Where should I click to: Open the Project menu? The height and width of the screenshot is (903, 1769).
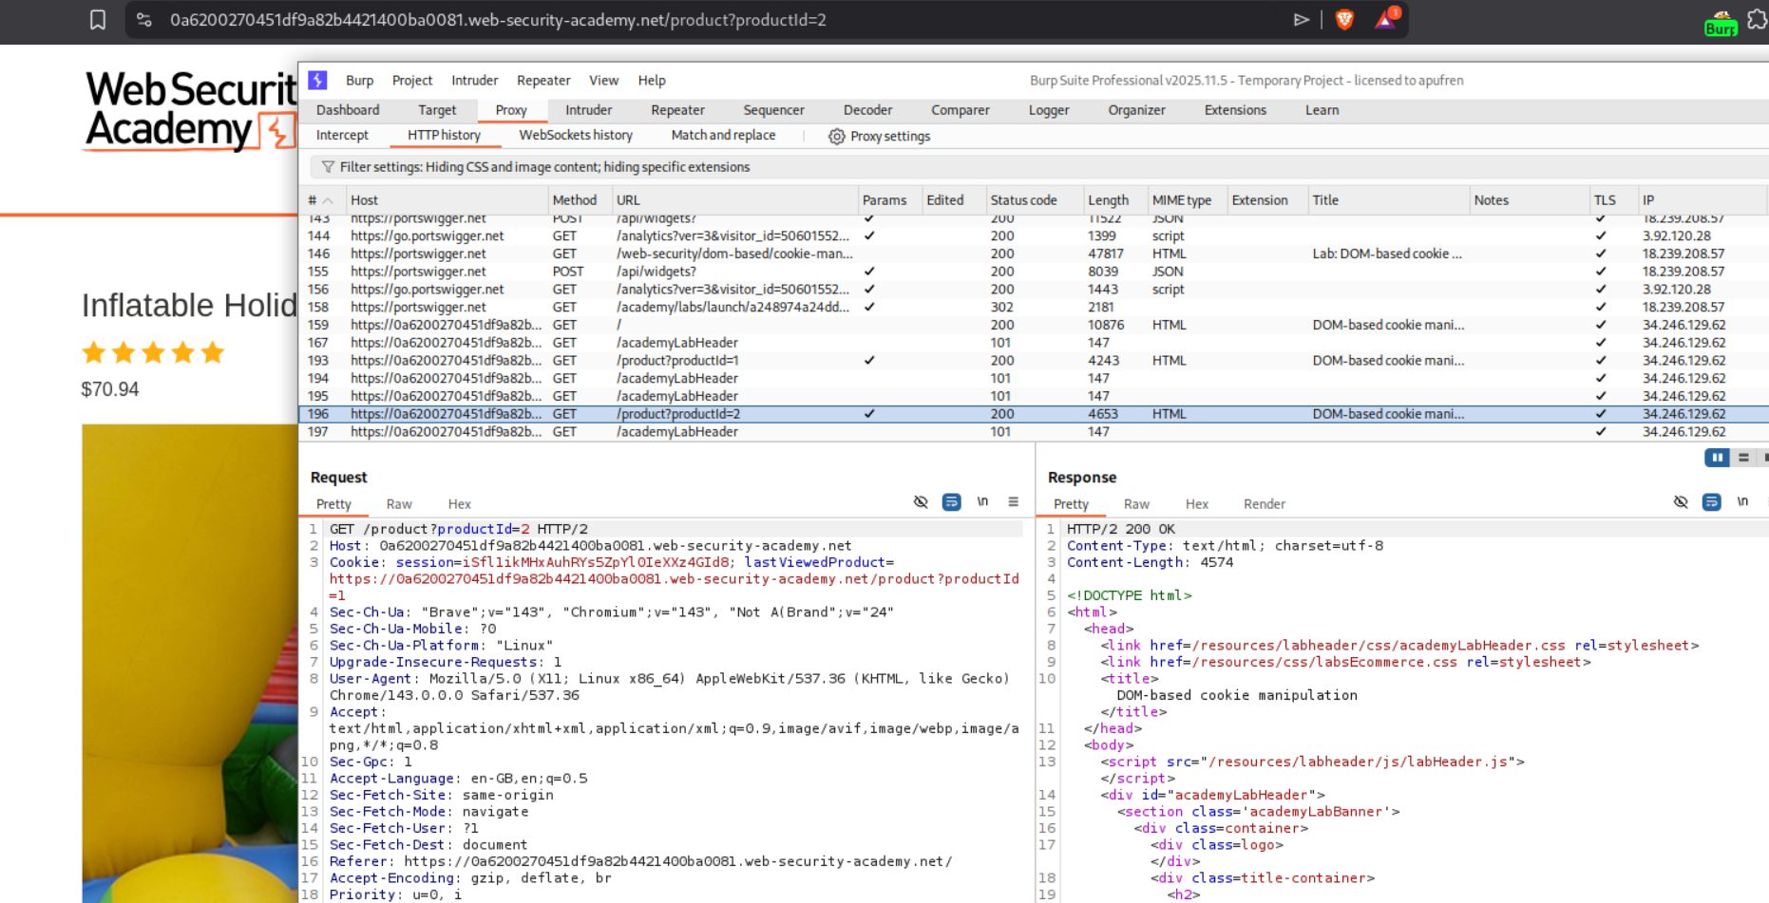[x=411, y=81]
